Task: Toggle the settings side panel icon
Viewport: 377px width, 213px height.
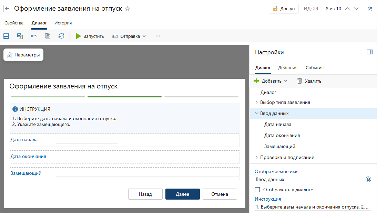Action: (x=370, y=52)
